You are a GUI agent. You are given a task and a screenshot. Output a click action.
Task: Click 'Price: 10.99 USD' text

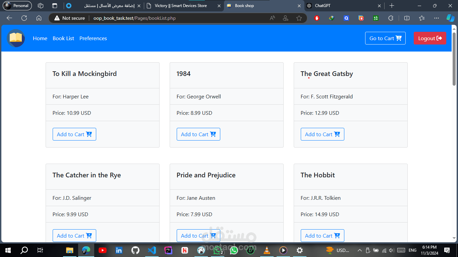pos(72,113)
